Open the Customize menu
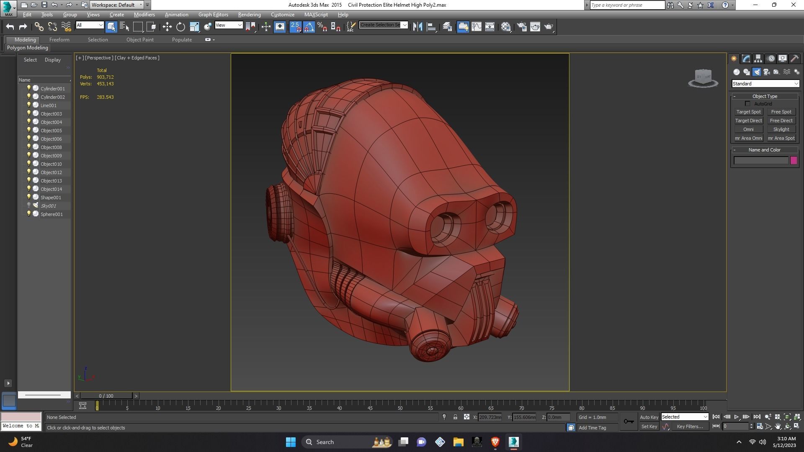 (282, 14)
